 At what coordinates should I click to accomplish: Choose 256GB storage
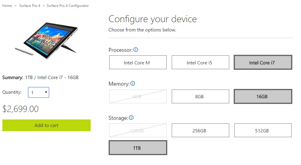point(200,131)
